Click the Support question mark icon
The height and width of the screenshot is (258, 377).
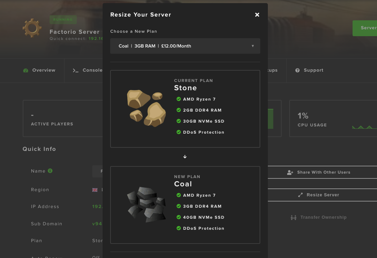click(297, 70)
